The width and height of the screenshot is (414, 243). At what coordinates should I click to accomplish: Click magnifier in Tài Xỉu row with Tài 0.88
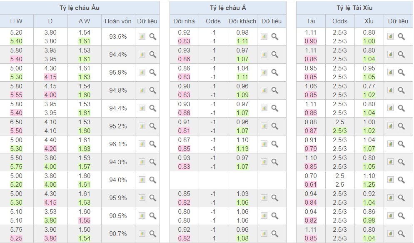[401, 126]
